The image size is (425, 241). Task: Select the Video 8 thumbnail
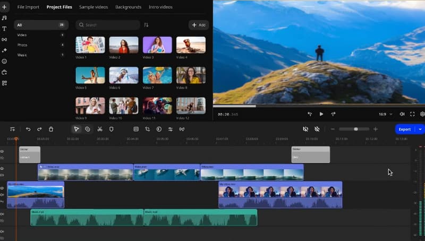[x=191, y=75]
